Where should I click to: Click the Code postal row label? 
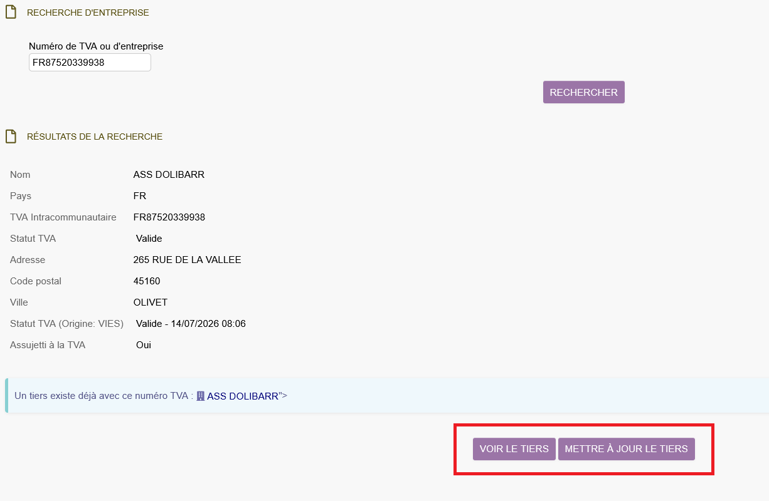pos(36,281)
